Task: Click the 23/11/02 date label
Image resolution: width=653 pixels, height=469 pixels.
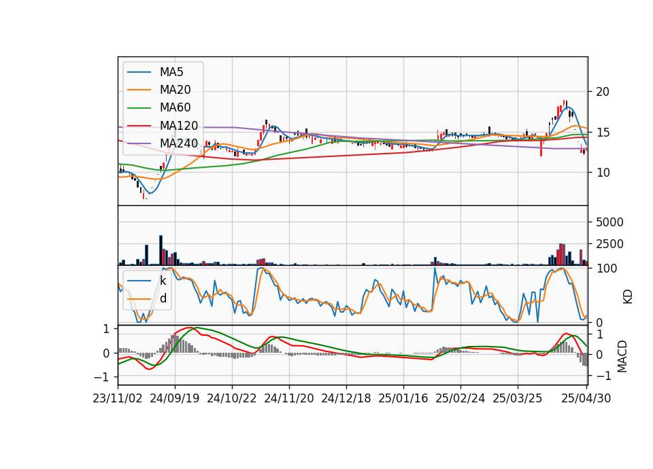Action: click(x=118, y=398)
